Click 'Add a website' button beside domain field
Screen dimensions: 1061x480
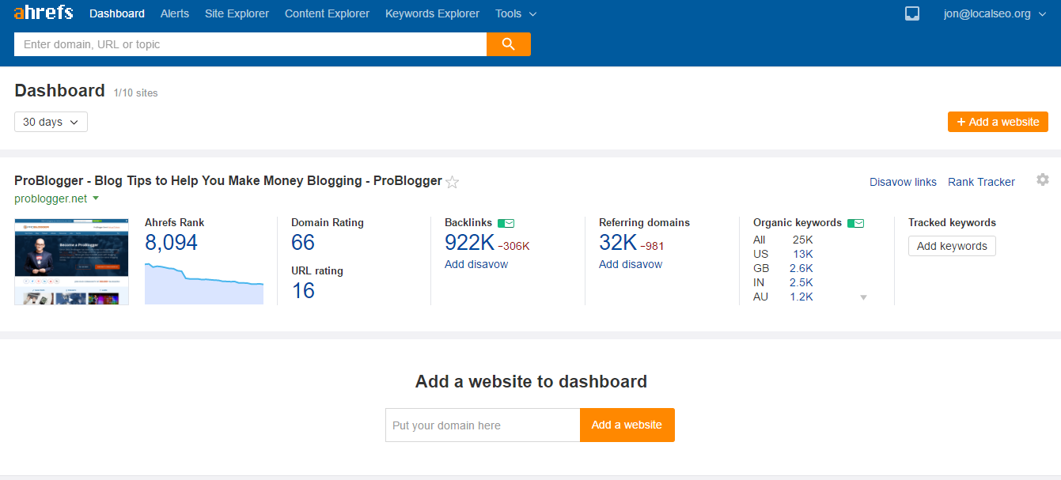[627, 425]
